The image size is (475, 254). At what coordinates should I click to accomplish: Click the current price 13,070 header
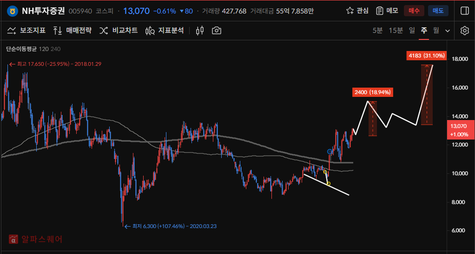(136, 11)
